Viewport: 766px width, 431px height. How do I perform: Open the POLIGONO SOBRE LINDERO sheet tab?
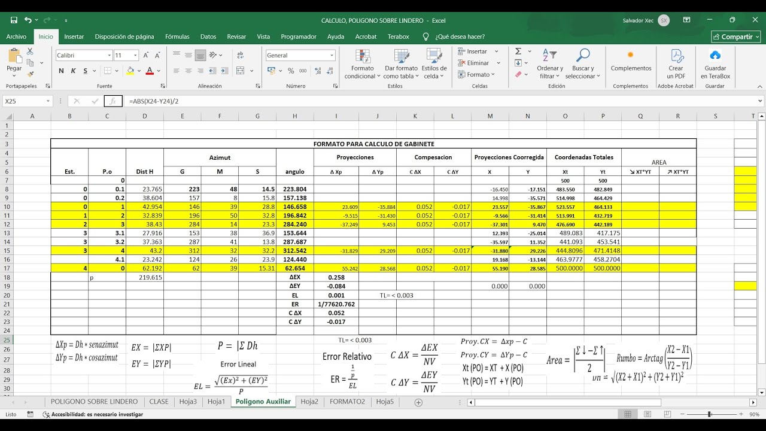(x=94, y=402)
